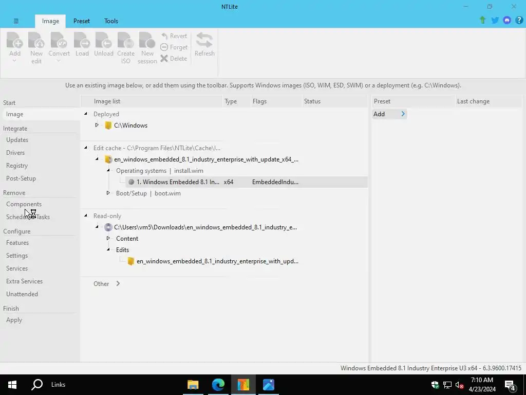Open Extra Services page in sidebar

(24, 281)
